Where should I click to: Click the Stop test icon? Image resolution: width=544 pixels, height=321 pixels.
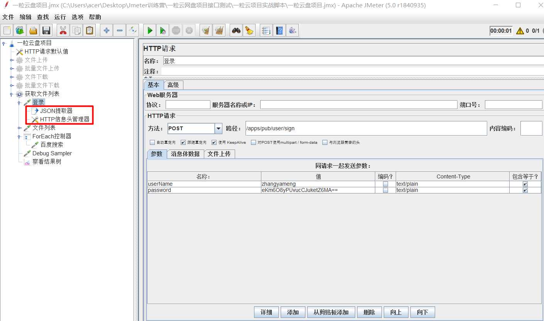click(176, 30)
